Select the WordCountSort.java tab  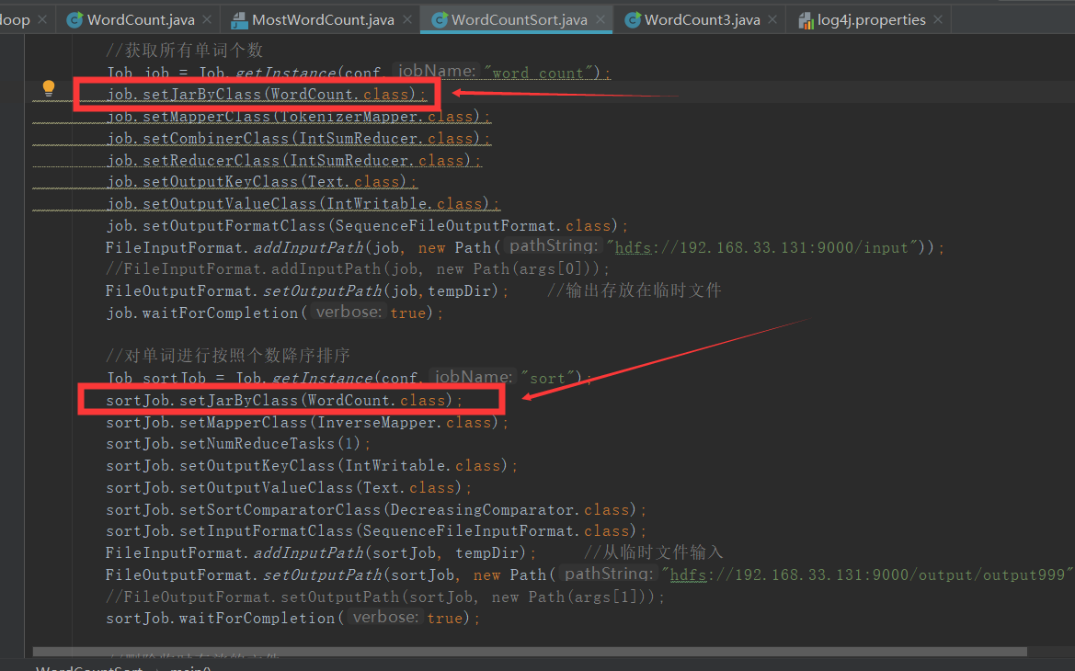click(x=519, y=20)
